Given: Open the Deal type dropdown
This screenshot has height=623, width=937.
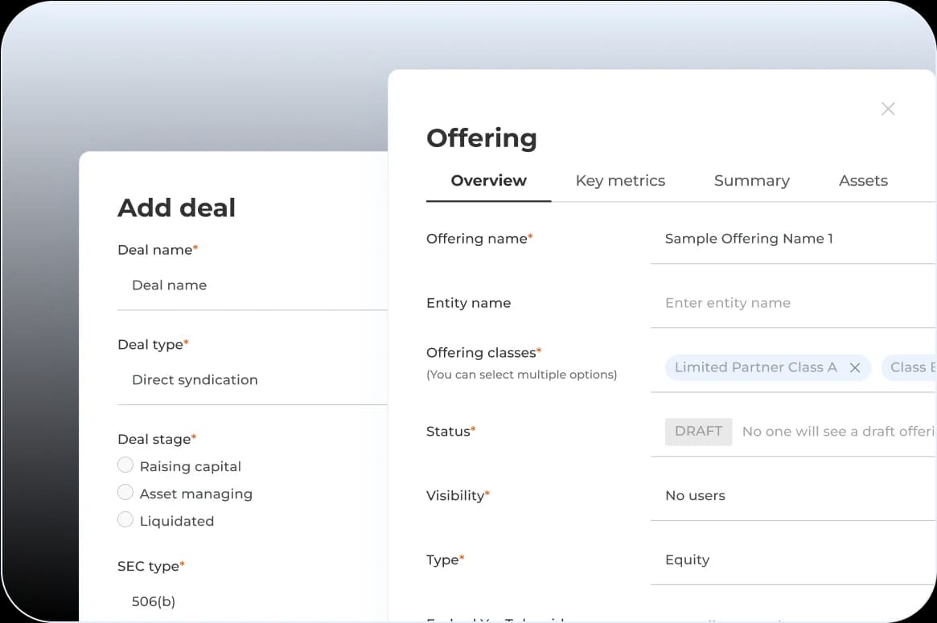Looking at the screenshot, I should point(251,379).
